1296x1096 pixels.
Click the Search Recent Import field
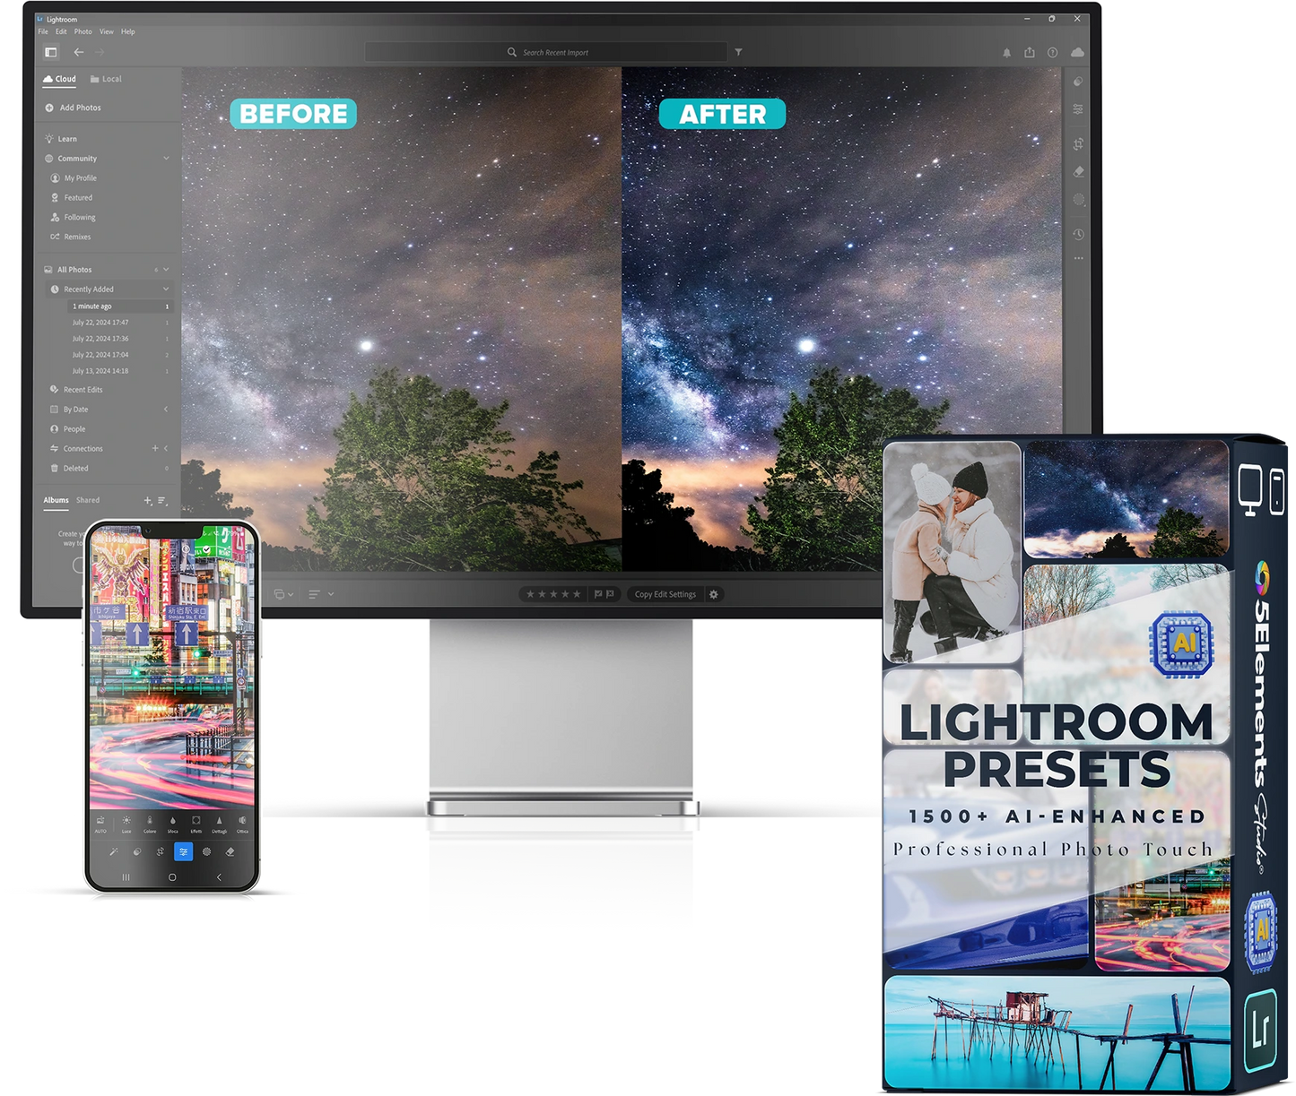[x=546, y=52]
